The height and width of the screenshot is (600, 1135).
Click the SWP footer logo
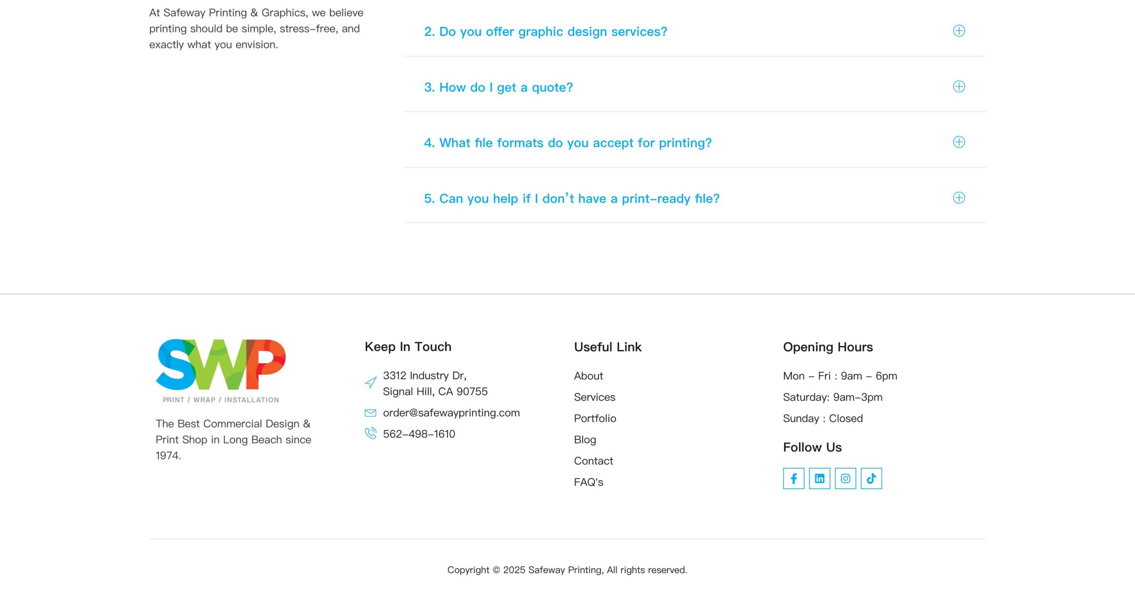coord(221,370)
